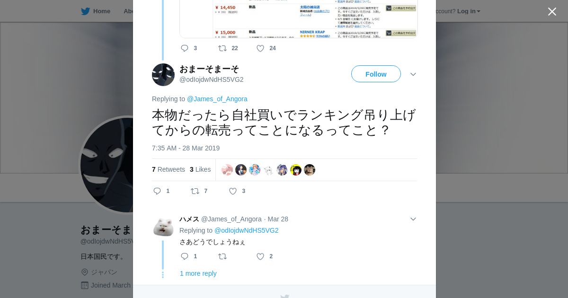The width and height of the screenshot is (568, 298).
Task: Click reply icon on the quoted tweet with 3 replies
Action: [185, 48]
